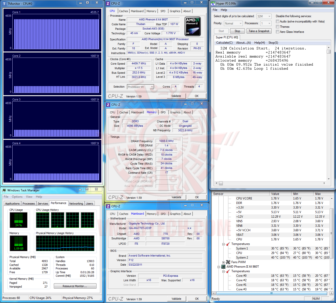336x303 pixels.
Task: Click CPU-Z title icon in the motherboard window
Action: coord(108,206)
